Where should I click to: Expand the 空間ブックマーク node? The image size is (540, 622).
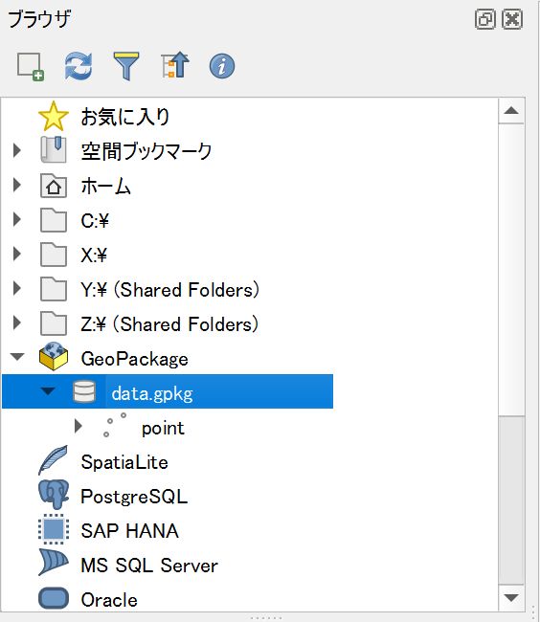[x=17, y=150]
